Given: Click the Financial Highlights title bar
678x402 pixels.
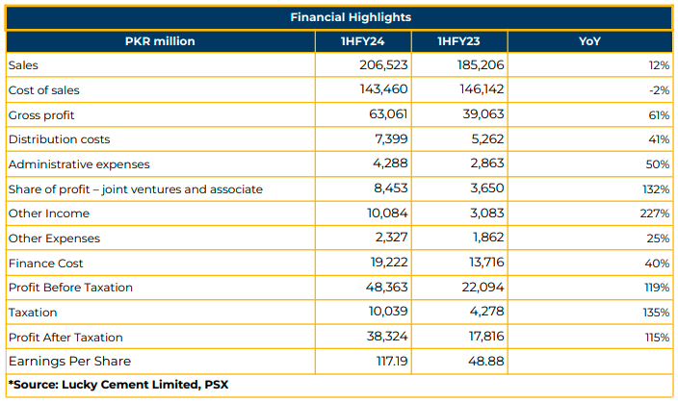Looking at the screenshot, I should [x=339, y=17].
